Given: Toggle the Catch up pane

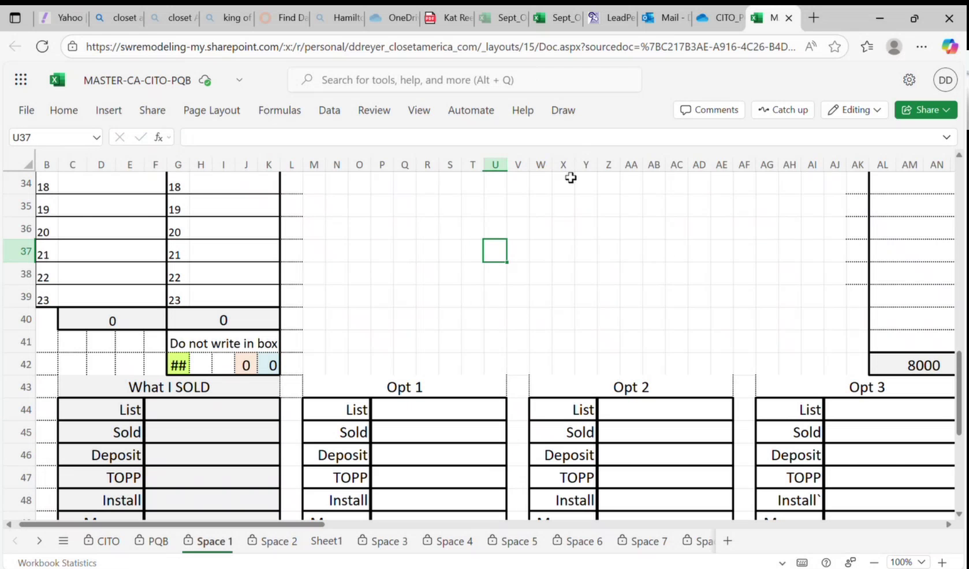Looking at the screenshot, I should (x=782, y=110).
